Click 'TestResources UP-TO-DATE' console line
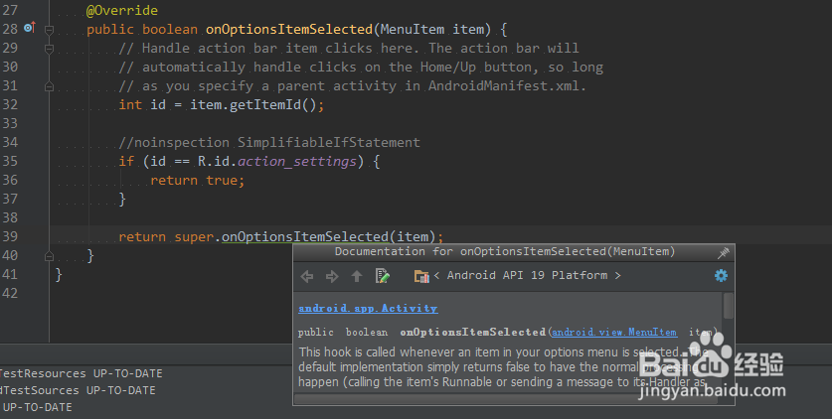This screenshot has height=419, width=832. pos(82,374)
